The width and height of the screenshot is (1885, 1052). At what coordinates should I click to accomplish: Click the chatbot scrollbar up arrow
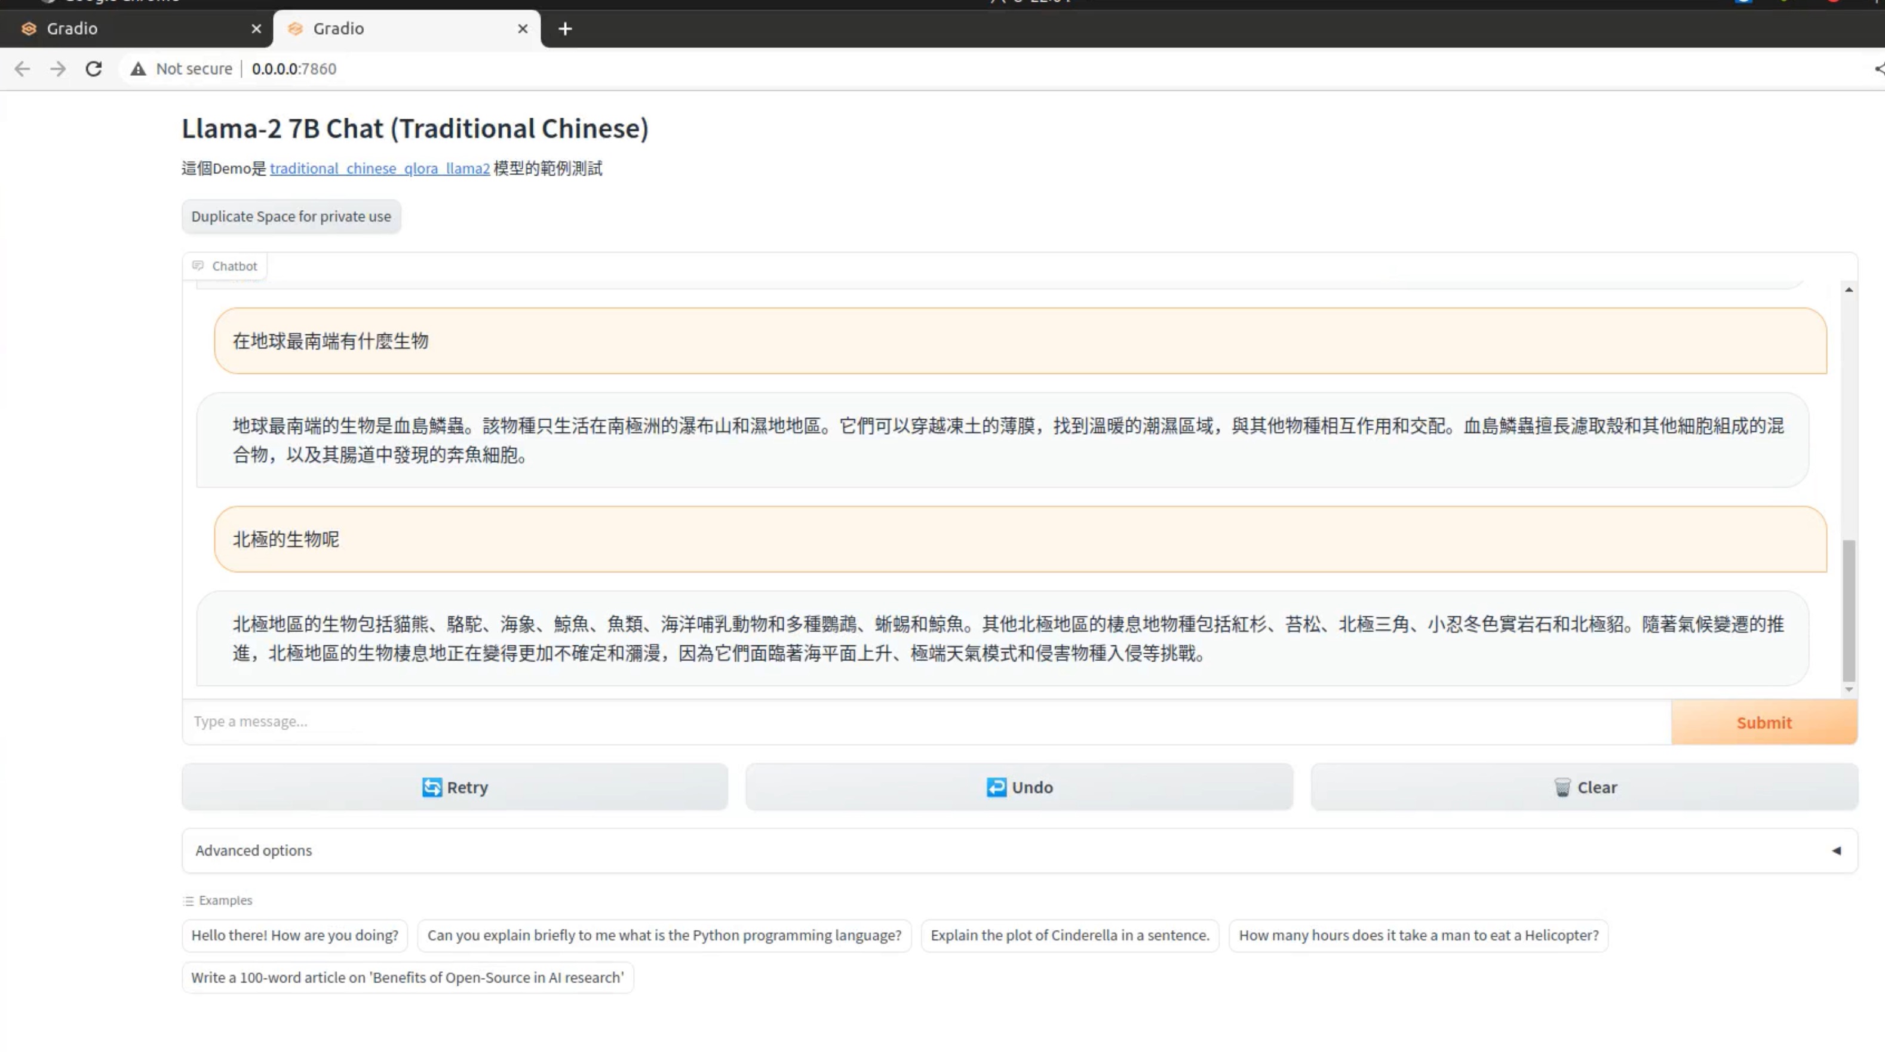1849,290
